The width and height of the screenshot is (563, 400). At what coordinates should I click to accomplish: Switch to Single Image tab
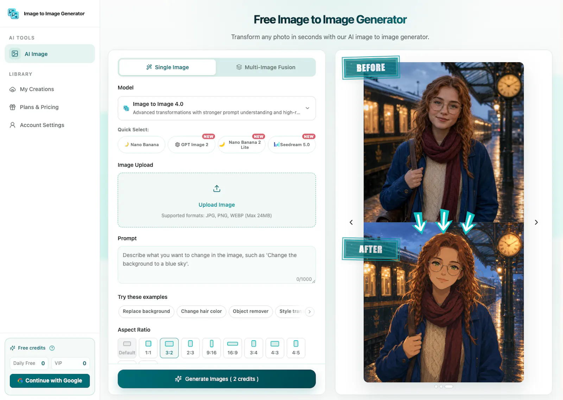coord(167,67)
